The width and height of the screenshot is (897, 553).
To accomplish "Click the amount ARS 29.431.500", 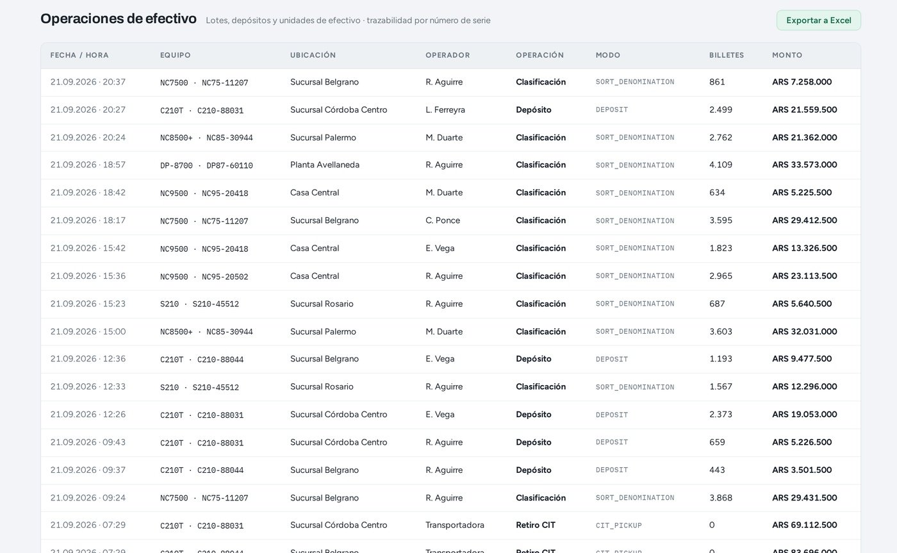I will (x=804, y=498).
